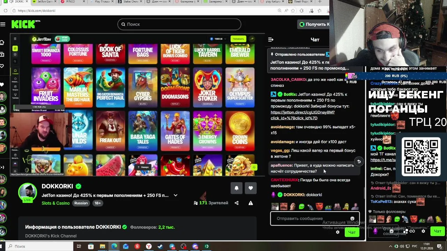
Task: Select the Russian language tag
Action: (x=81, y=203)
